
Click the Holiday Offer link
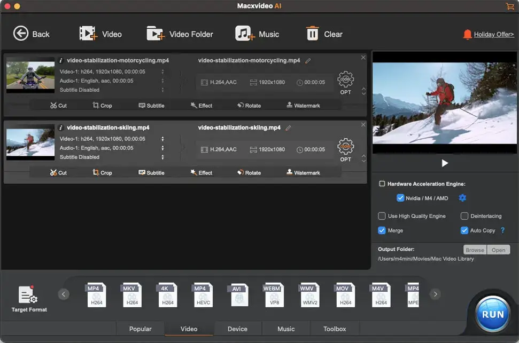tap(492, 34)
